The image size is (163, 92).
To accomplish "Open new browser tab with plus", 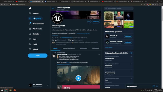I will 146,2.
